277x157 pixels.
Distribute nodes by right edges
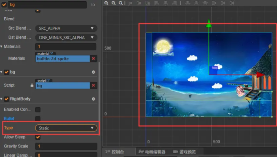[232, 3]
